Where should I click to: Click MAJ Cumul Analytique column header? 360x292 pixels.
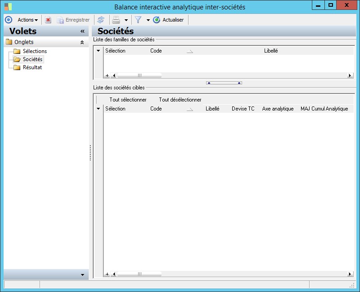(x=324, y=109)
